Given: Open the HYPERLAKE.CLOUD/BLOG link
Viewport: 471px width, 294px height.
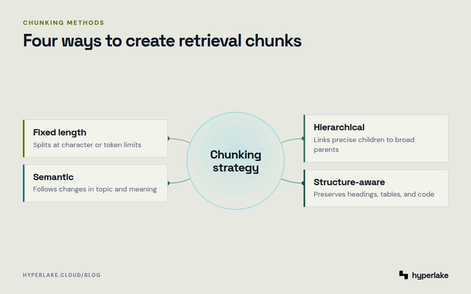Looking at the screenshot, I should (62, 275).
